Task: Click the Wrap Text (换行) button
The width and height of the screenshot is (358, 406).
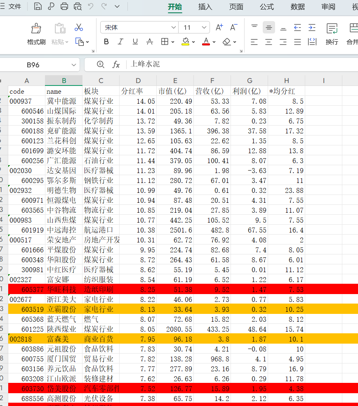Action: 332,33
